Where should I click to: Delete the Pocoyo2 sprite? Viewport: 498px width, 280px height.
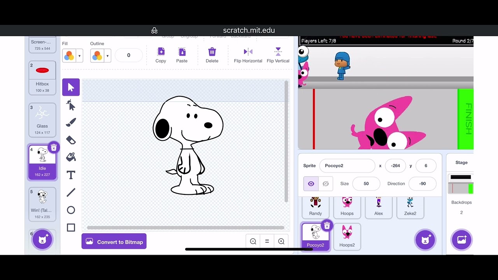click(327, 226)
